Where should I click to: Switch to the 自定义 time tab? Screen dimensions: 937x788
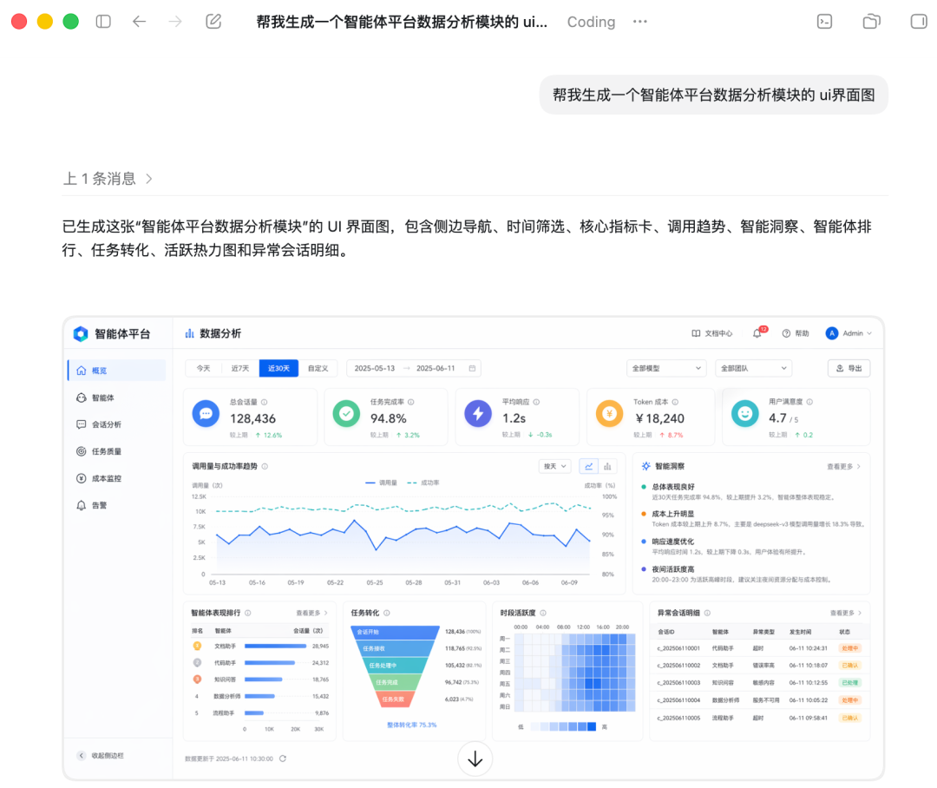click(x=318, y=368)
